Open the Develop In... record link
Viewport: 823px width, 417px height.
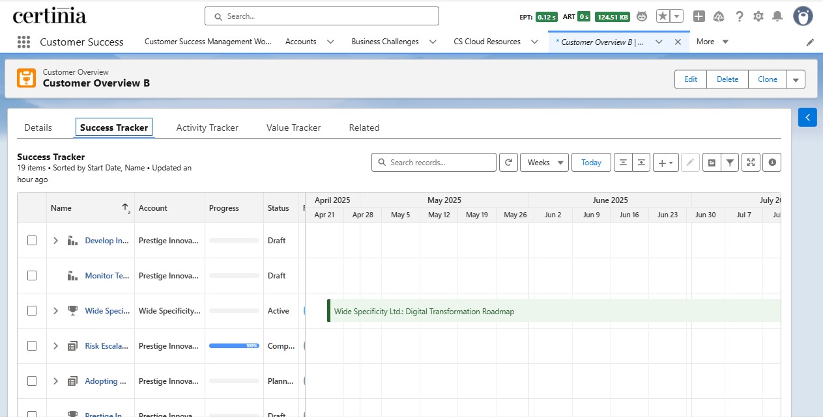107,241
